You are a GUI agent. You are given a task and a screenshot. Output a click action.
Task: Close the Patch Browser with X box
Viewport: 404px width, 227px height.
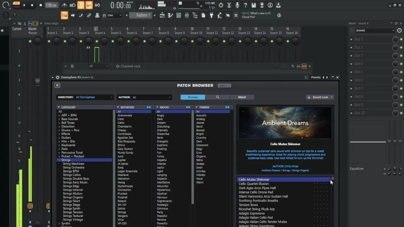tap(57, 85)
